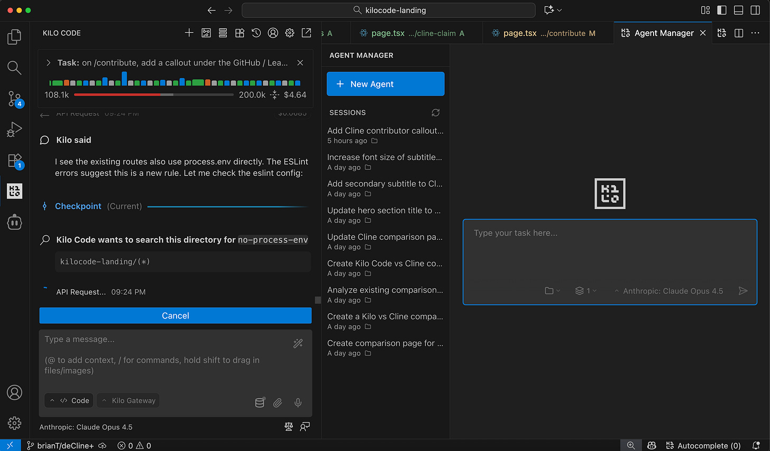Open the Search view in activity bar
The width and height of the screenshot is (770, 451).
tap(14, 68)
